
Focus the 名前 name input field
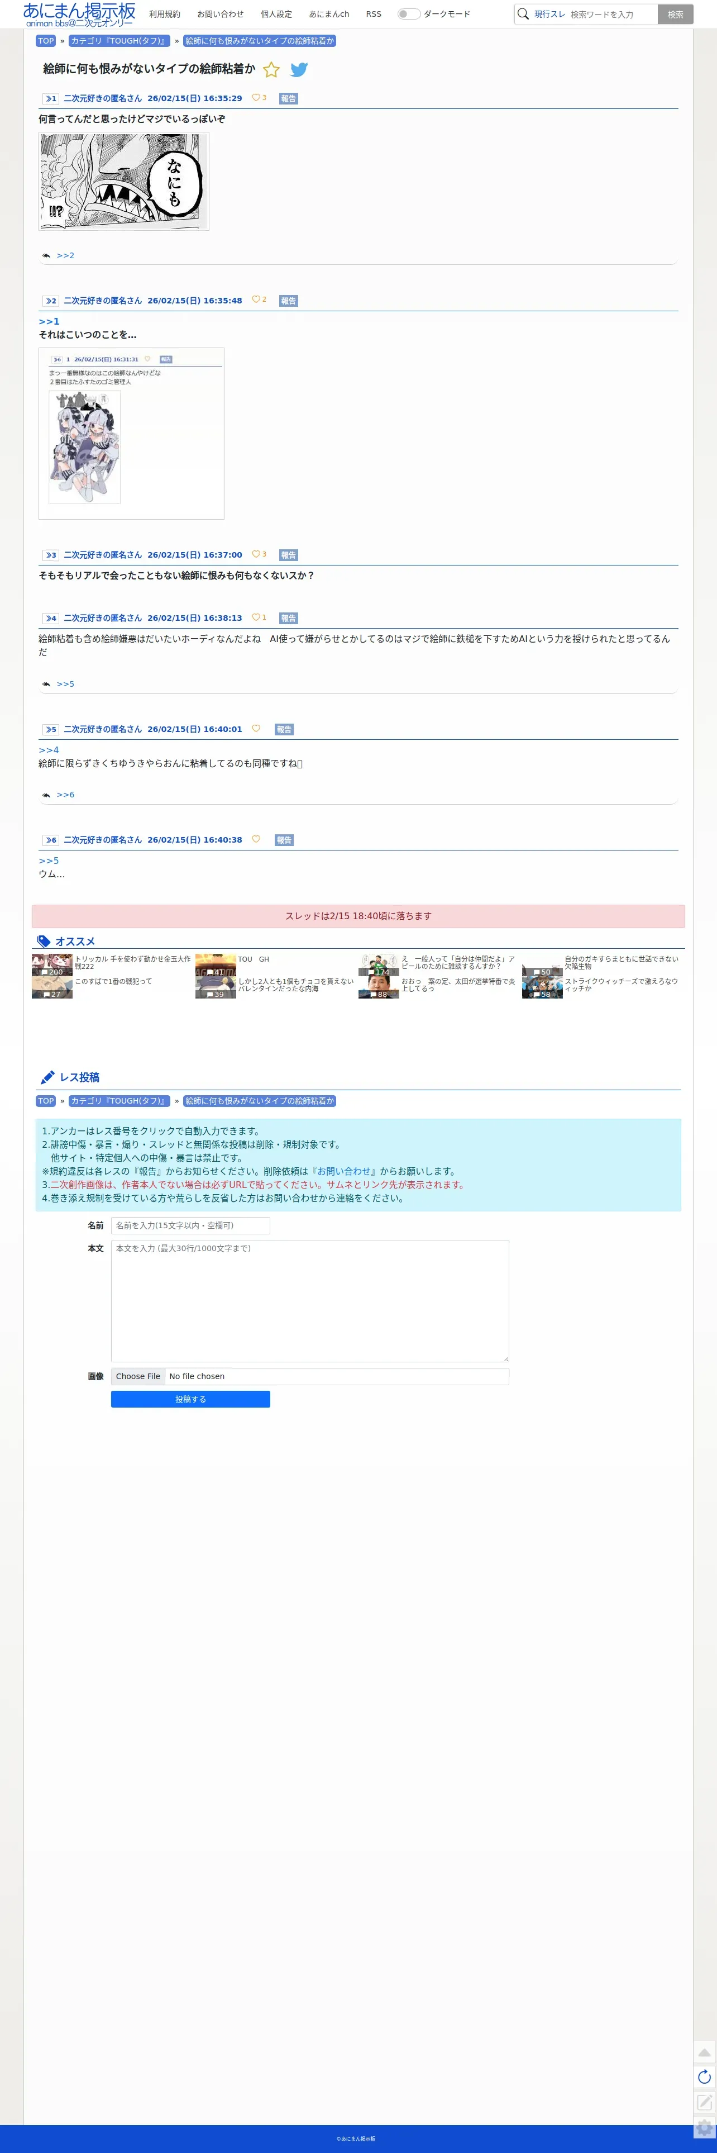(190, 1225)
